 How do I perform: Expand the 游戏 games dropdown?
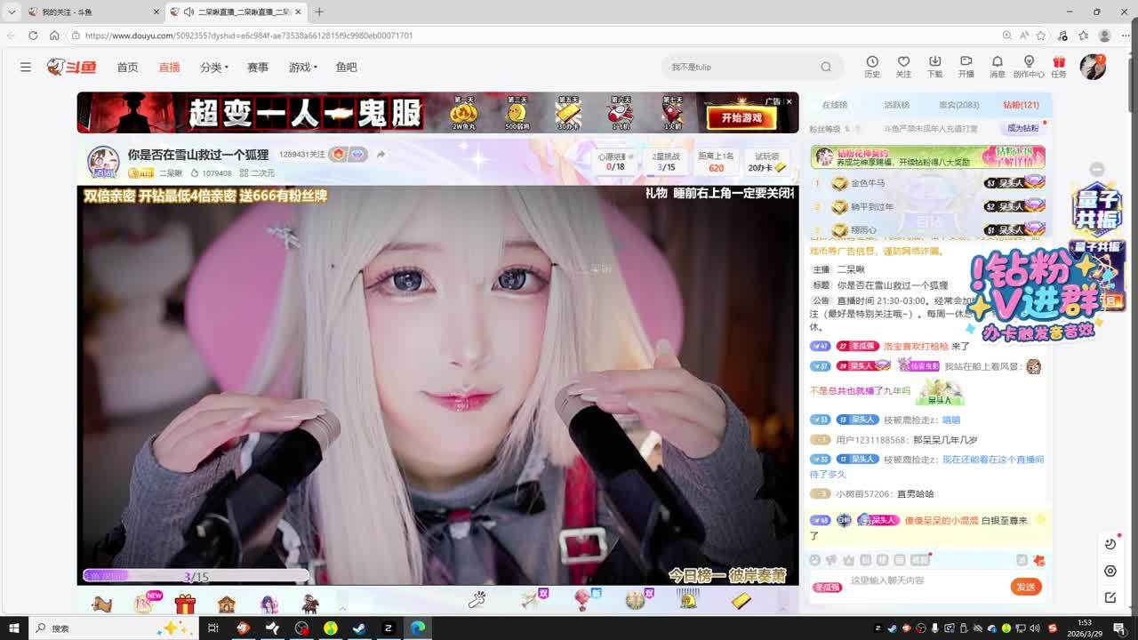(x=302, y=68)
